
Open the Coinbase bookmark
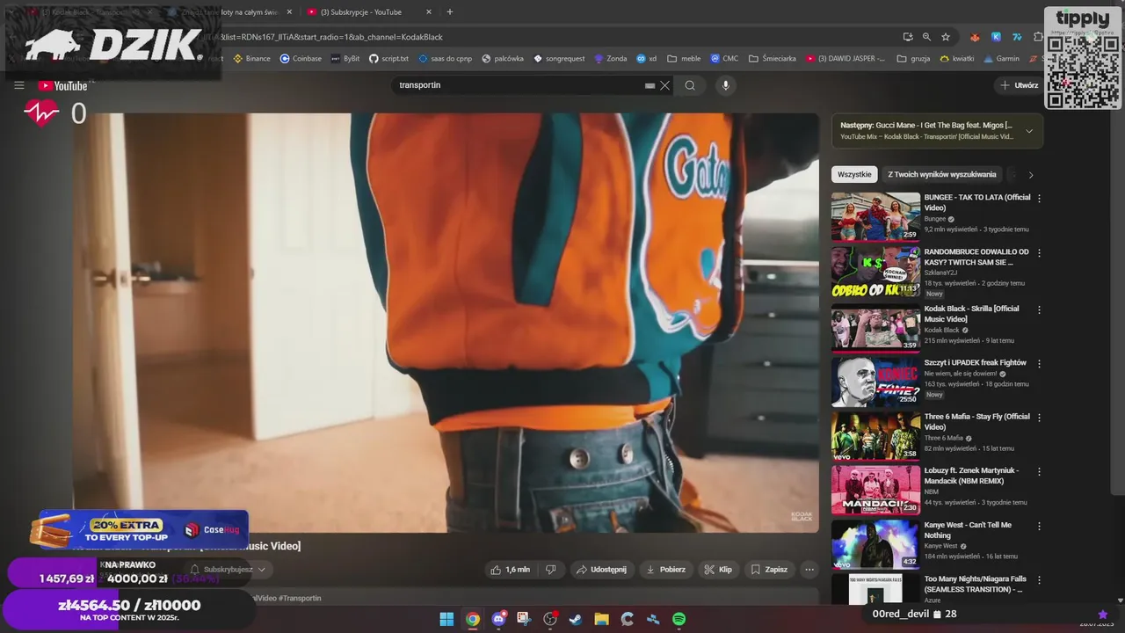(301, 59)
